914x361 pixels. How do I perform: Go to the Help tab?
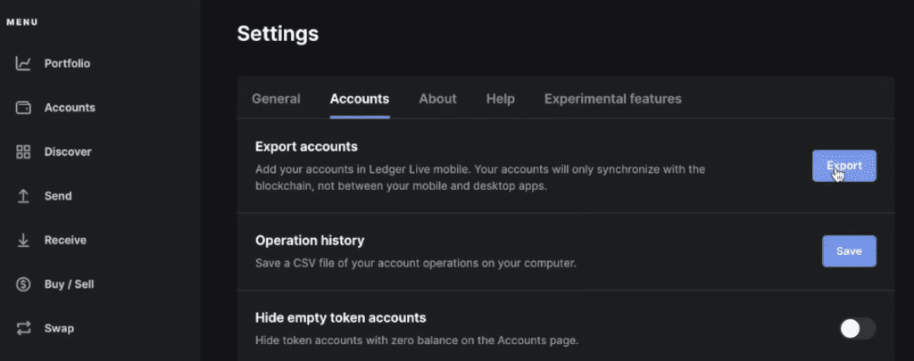coord(500,99)
